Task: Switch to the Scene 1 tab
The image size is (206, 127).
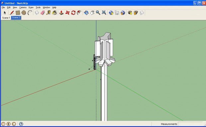Action: [6, 18]
